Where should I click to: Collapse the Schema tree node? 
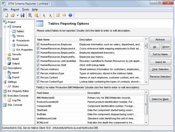[5, 27]
